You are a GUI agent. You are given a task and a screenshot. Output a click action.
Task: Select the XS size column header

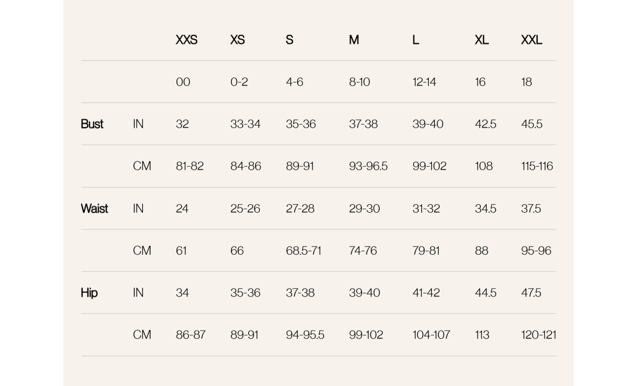click(237, 40)
